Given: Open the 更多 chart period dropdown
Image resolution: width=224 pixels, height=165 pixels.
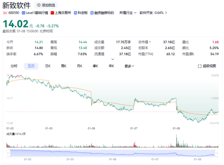Looking at the screenshot, I should (129, 66).
